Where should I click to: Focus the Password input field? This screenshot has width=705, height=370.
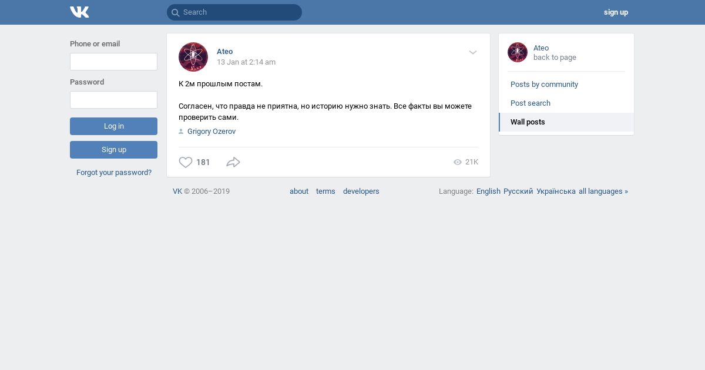113,100
